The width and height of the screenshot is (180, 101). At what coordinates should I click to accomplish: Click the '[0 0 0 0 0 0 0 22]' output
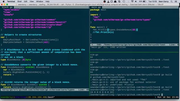tap(102, 92)
